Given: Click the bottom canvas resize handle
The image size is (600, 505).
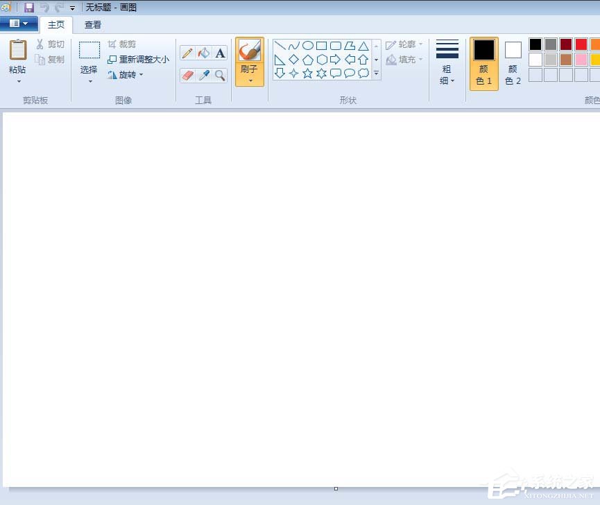Looking at the screenshot, I should point(336,488).
